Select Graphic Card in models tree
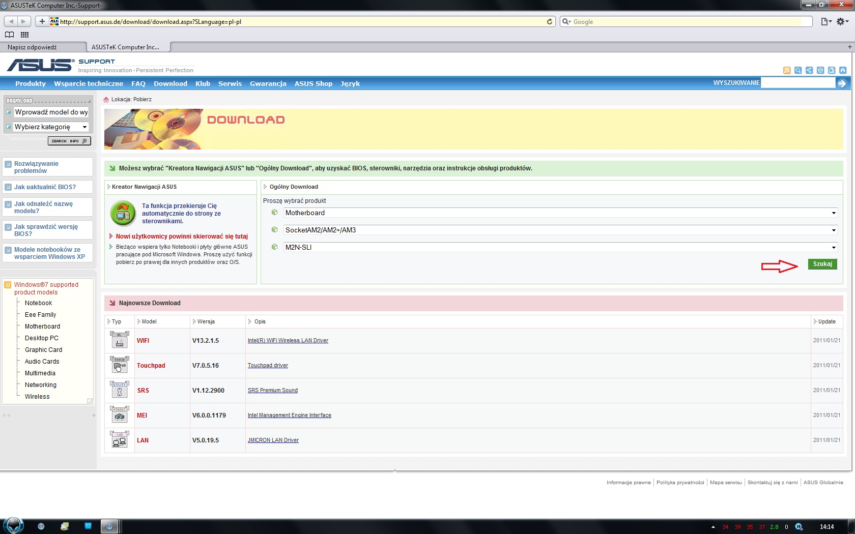 click(x=44, y=350)
